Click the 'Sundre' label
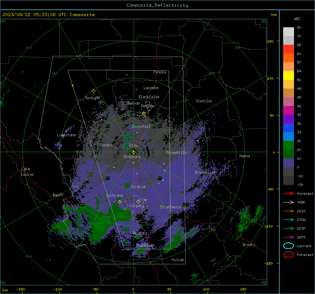Viewport: 315px width, 294px height. tap(106, 145)
